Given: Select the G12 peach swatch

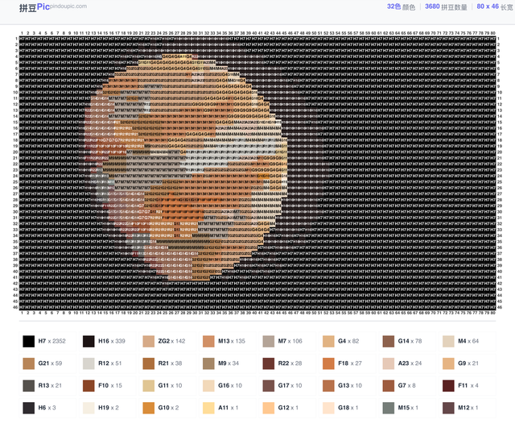Looking at the screenshot, I should click(269, 408).
